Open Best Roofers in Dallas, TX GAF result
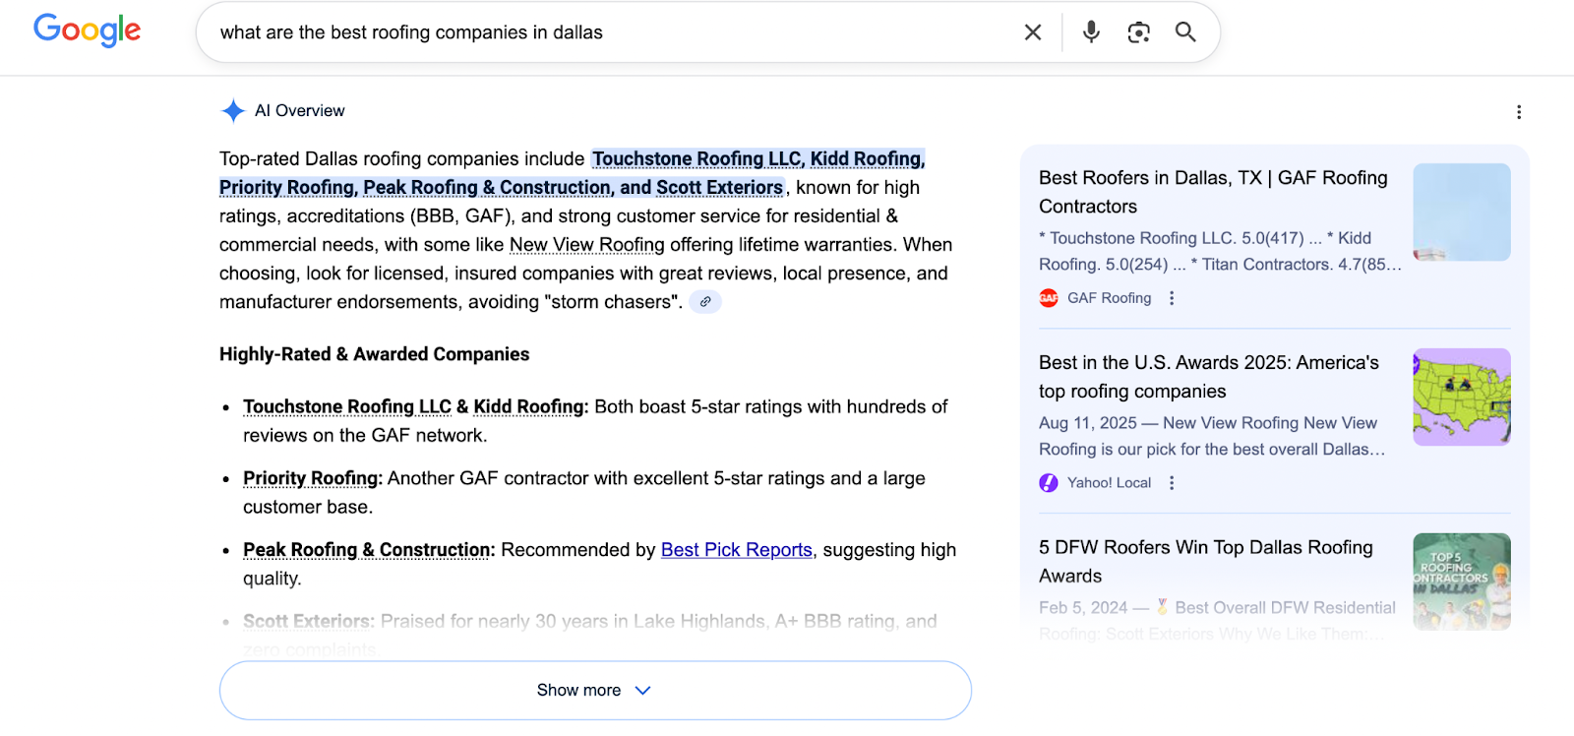The image size is (1574, 736). (x=1213, y=192)
